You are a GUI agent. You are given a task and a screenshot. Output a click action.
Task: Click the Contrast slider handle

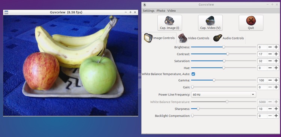(x=227, y=54)
